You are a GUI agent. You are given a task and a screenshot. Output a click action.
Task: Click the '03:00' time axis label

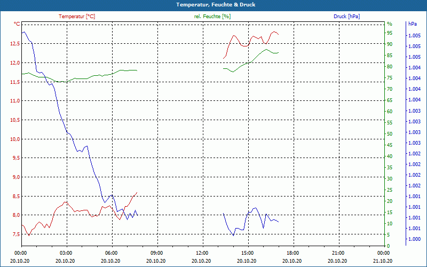67,253
